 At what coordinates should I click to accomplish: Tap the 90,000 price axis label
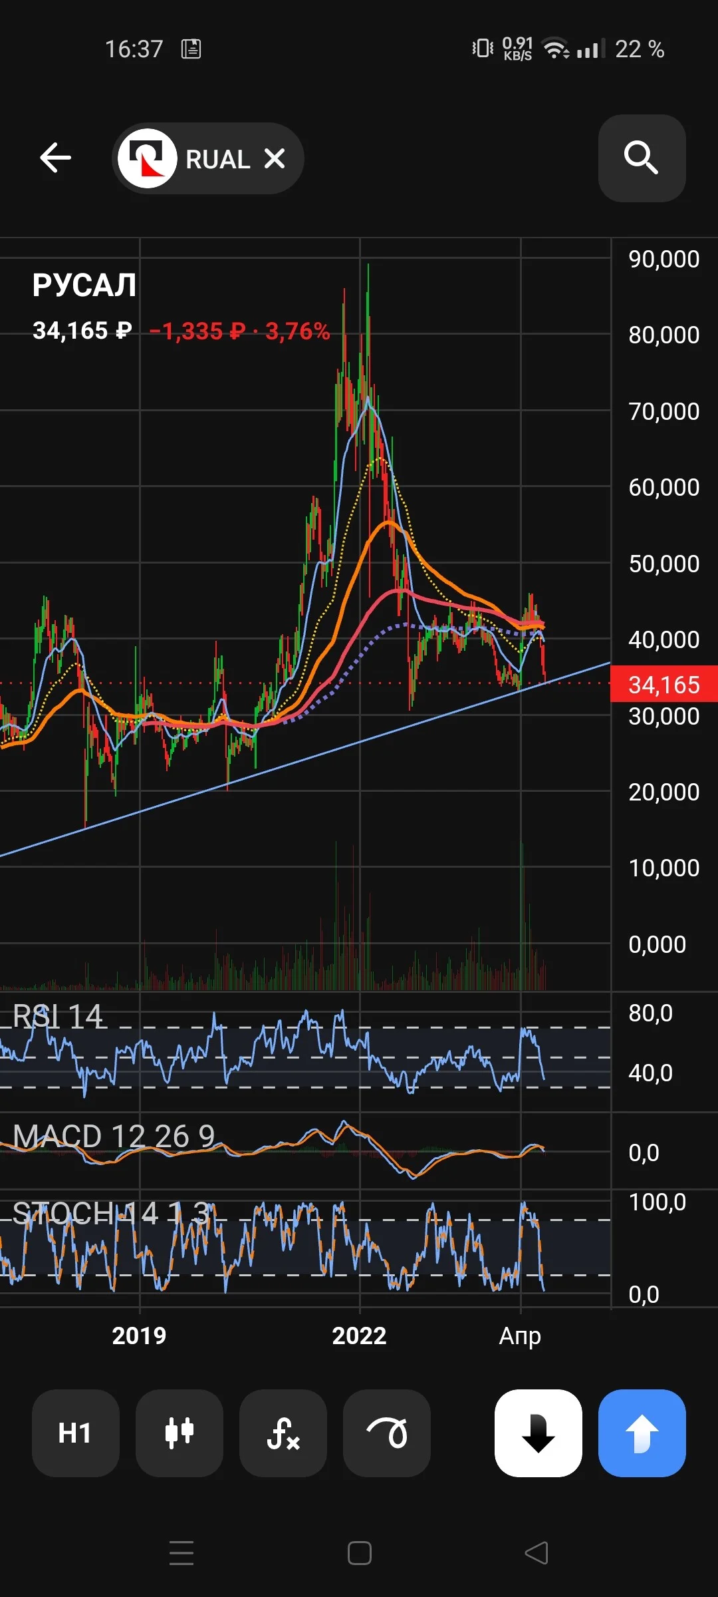pos(664,259)
